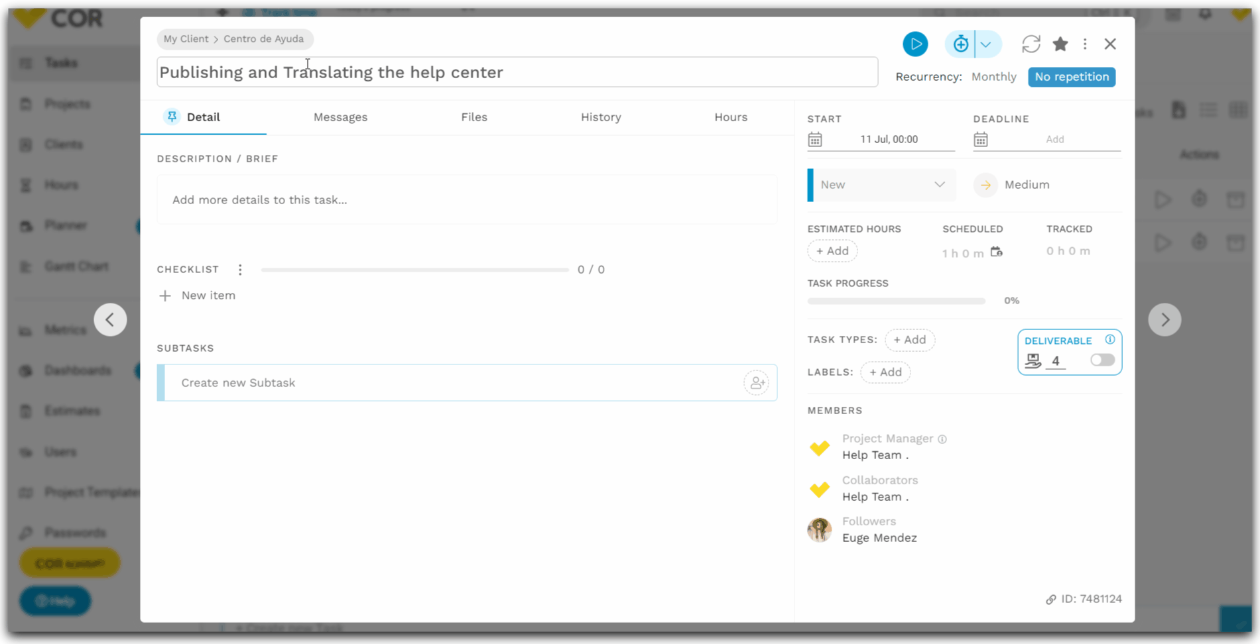
Task: Click the recurrency refresh icon
Action: click(1031, 44)
